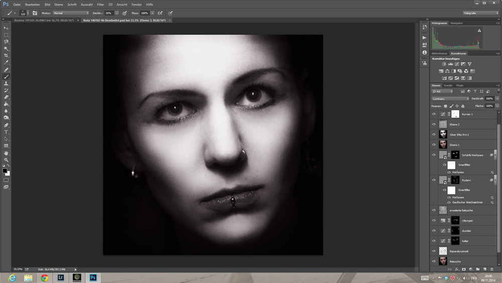The height and width of the screenshot is (283, 502).
Task: Select the Crop tool in the toolbox
Action: coord(6,55)
